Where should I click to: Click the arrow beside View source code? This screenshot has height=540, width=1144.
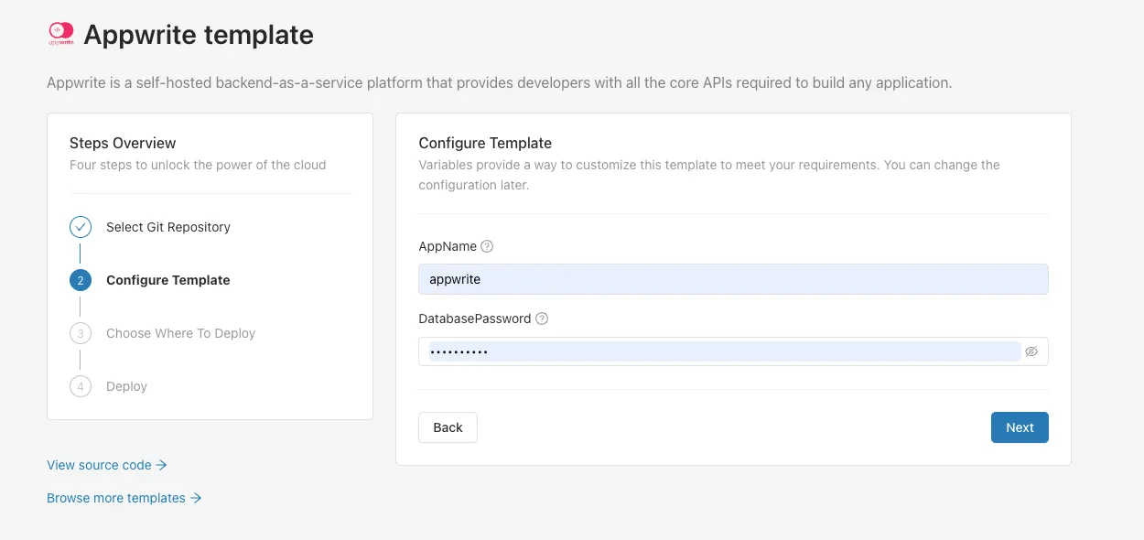161,465
